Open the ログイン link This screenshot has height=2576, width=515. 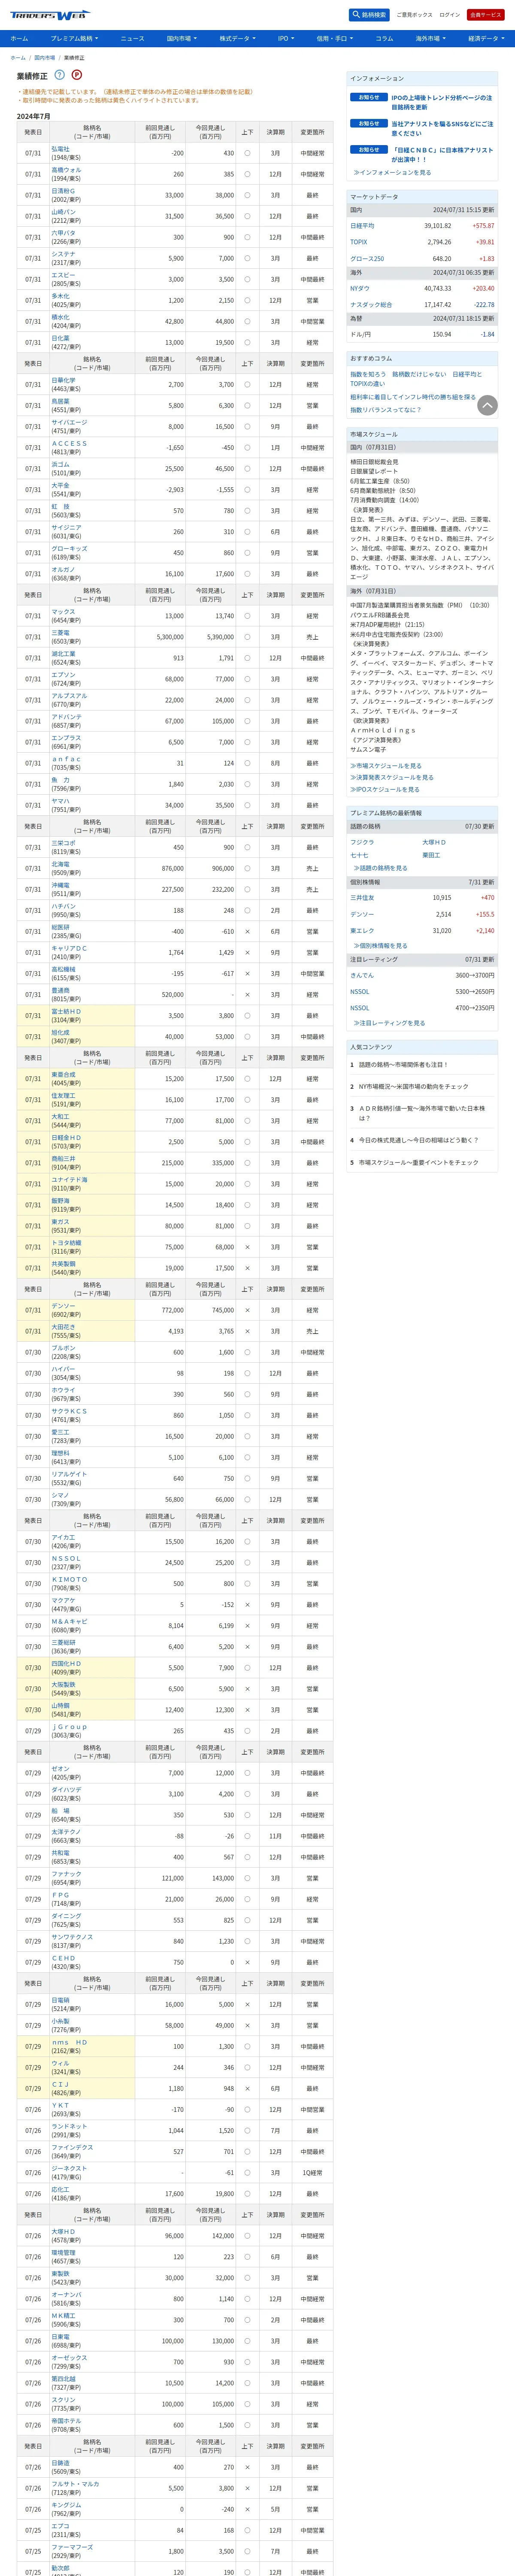[x=450, y=15]
